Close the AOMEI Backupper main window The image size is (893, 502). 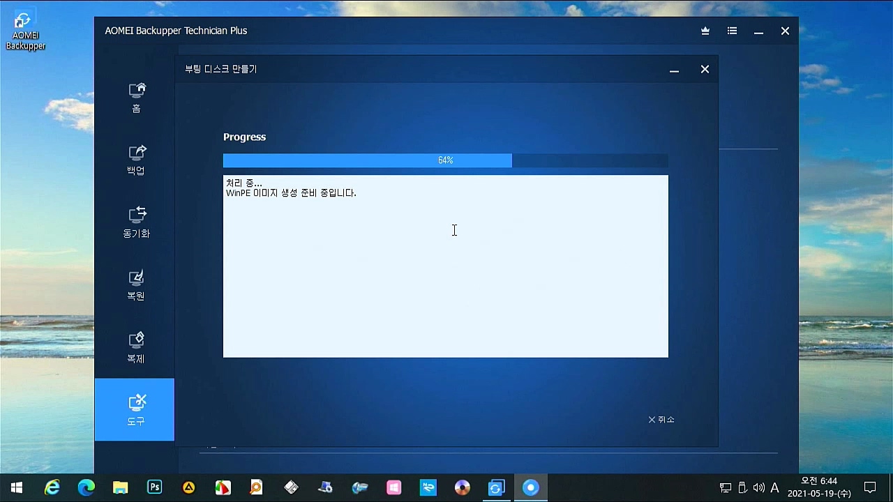tap(785, 31)
